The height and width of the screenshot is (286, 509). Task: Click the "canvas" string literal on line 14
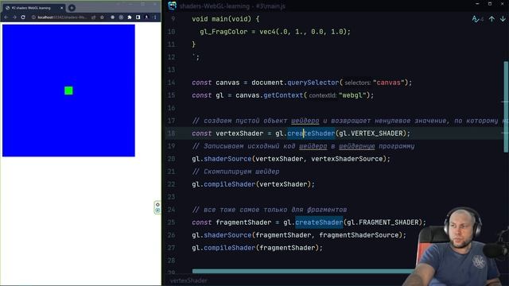click(x=389, y=83)
